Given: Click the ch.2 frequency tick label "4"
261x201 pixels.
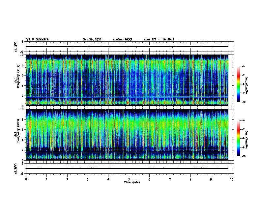Looking at the screenshot, I should 23,140.
